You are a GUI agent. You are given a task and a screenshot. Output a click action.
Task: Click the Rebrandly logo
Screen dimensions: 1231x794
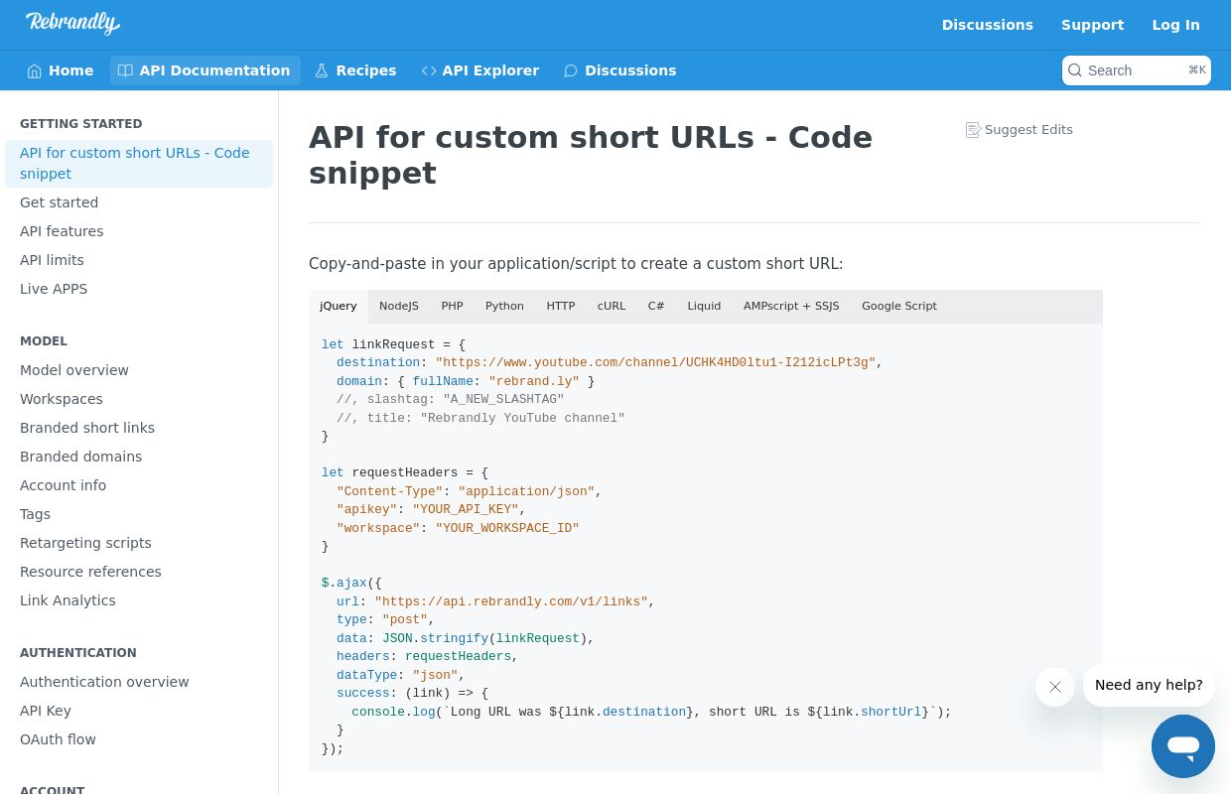(x=72, y=23)
